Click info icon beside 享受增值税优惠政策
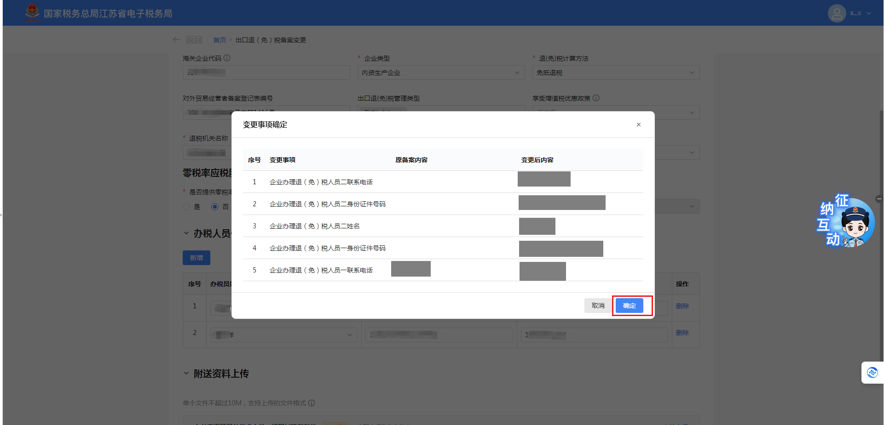This screenshot has height=425, width=884. (x=596, y=98)
